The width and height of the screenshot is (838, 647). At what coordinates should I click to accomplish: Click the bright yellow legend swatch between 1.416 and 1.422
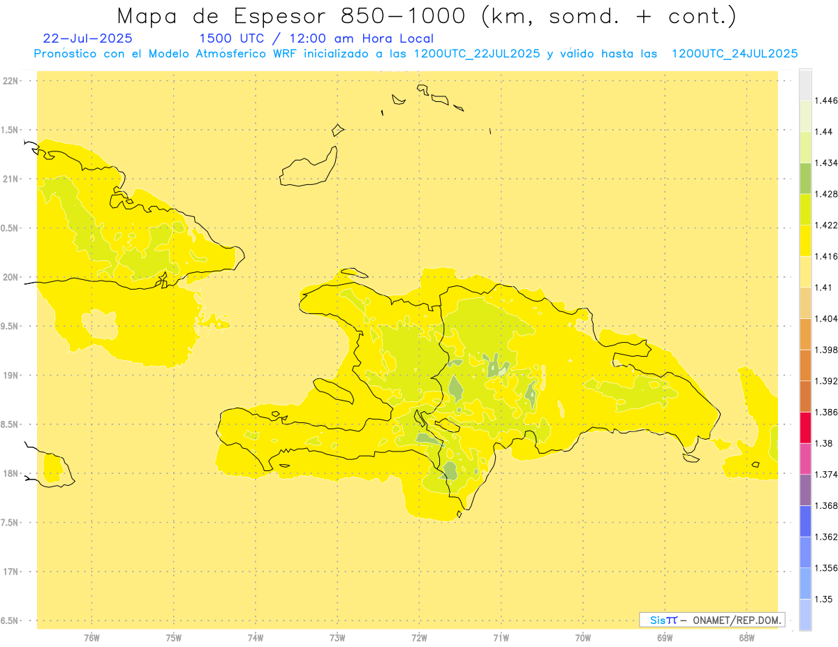[805, 240]
